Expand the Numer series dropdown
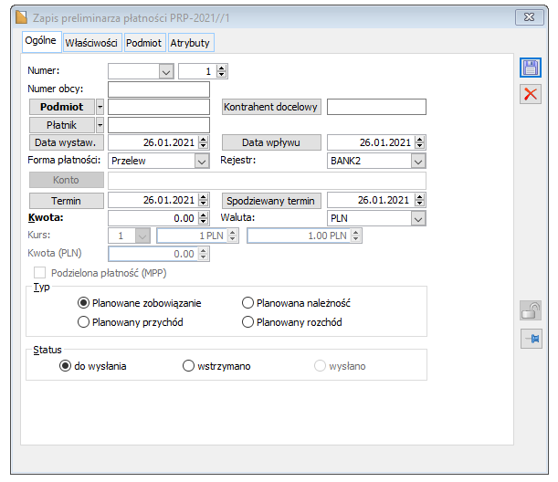The image size is (558, 482). click(x=166, y=71)
